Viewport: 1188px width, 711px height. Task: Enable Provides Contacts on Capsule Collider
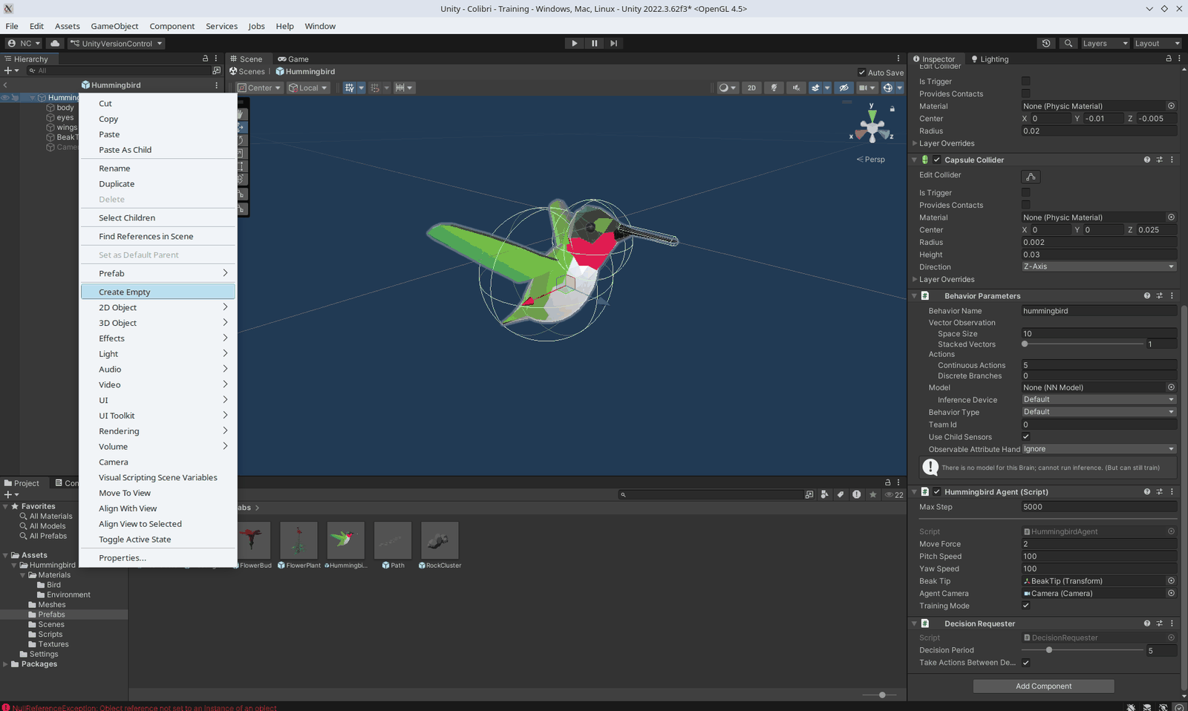point(1025,205)
